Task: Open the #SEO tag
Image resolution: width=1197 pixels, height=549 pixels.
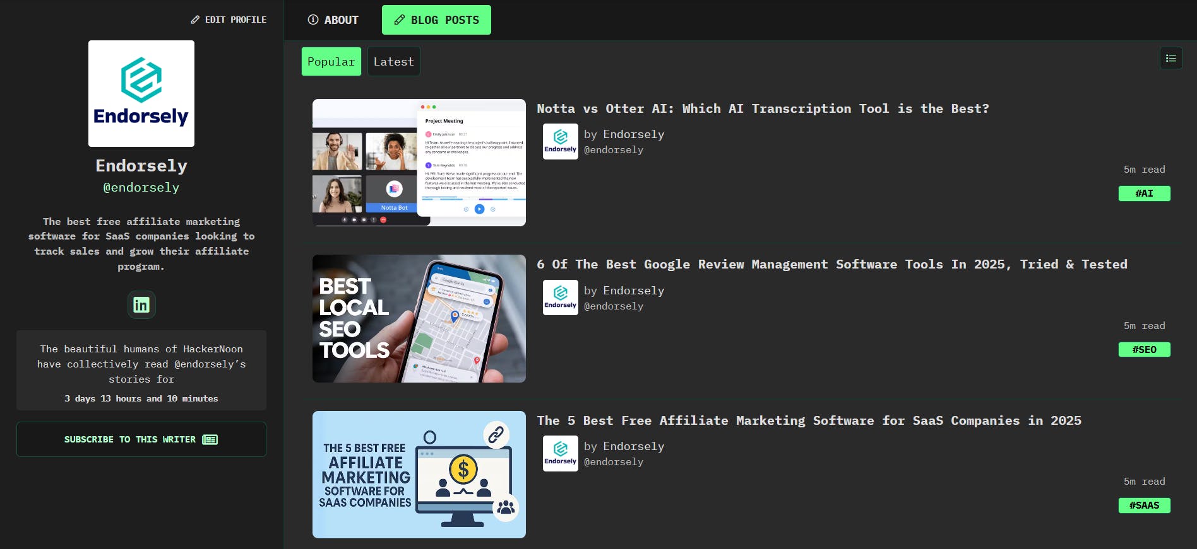Action: 1144,350
